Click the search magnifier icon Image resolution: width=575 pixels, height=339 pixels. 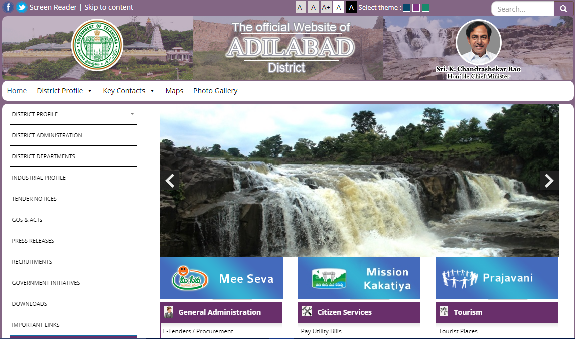click(x=563, y=9)
